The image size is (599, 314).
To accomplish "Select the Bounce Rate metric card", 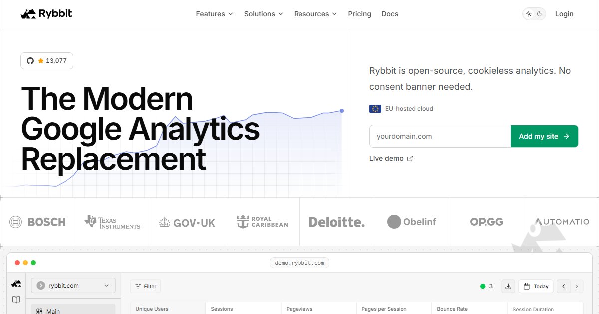I will [x=469, y=308].
